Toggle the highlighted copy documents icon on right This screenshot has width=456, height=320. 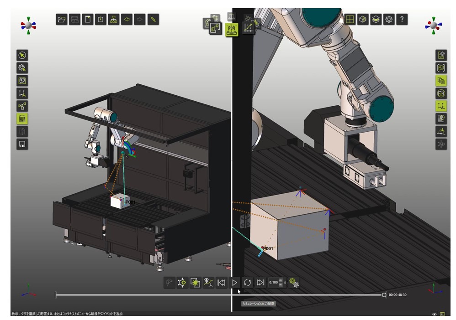(x=441, y=81)
